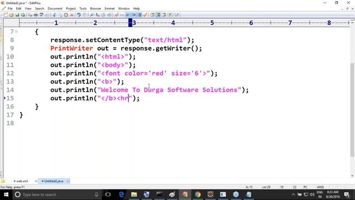Image resolution: width=355 pixels, height=200 pixels.
Task: Click line number 10 in the gutter
Action: (x=10, y=57)
